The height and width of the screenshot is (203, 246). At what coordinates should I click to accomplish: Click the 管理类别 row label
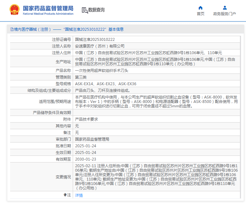[63, 77]
